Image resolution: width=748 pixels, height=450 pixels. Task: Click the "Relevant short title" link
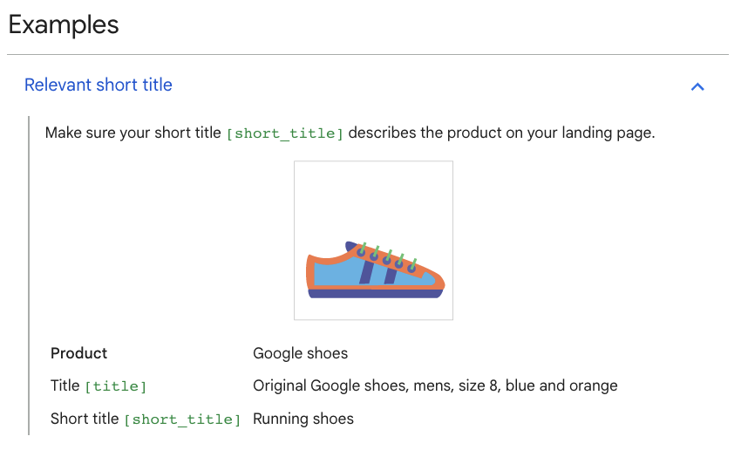pyautogui.click(x=99, y=85)
